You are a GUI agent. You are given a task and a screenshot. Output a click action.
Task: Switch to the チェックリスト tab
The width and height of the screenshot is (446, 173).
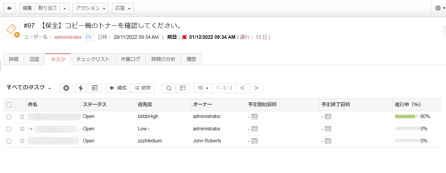[x=93, y=59]
